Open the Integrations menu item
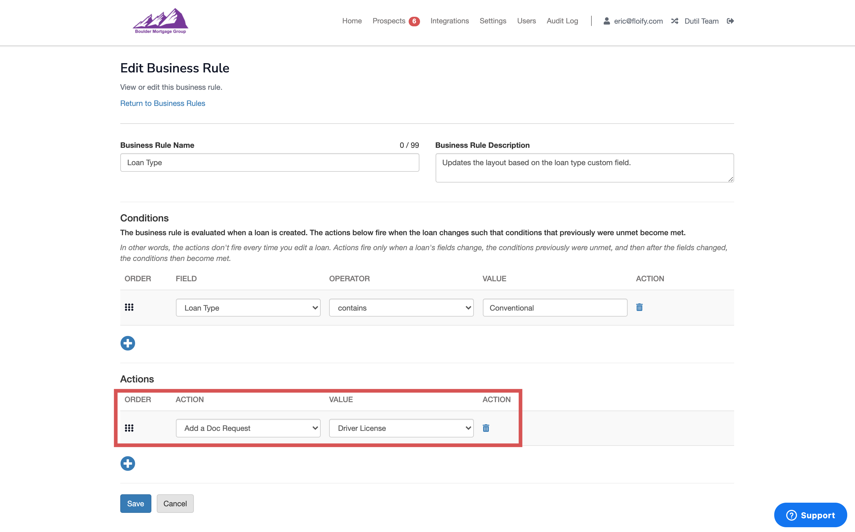The image size is (855, 532). pyautogui.click(x=449, y=21)
